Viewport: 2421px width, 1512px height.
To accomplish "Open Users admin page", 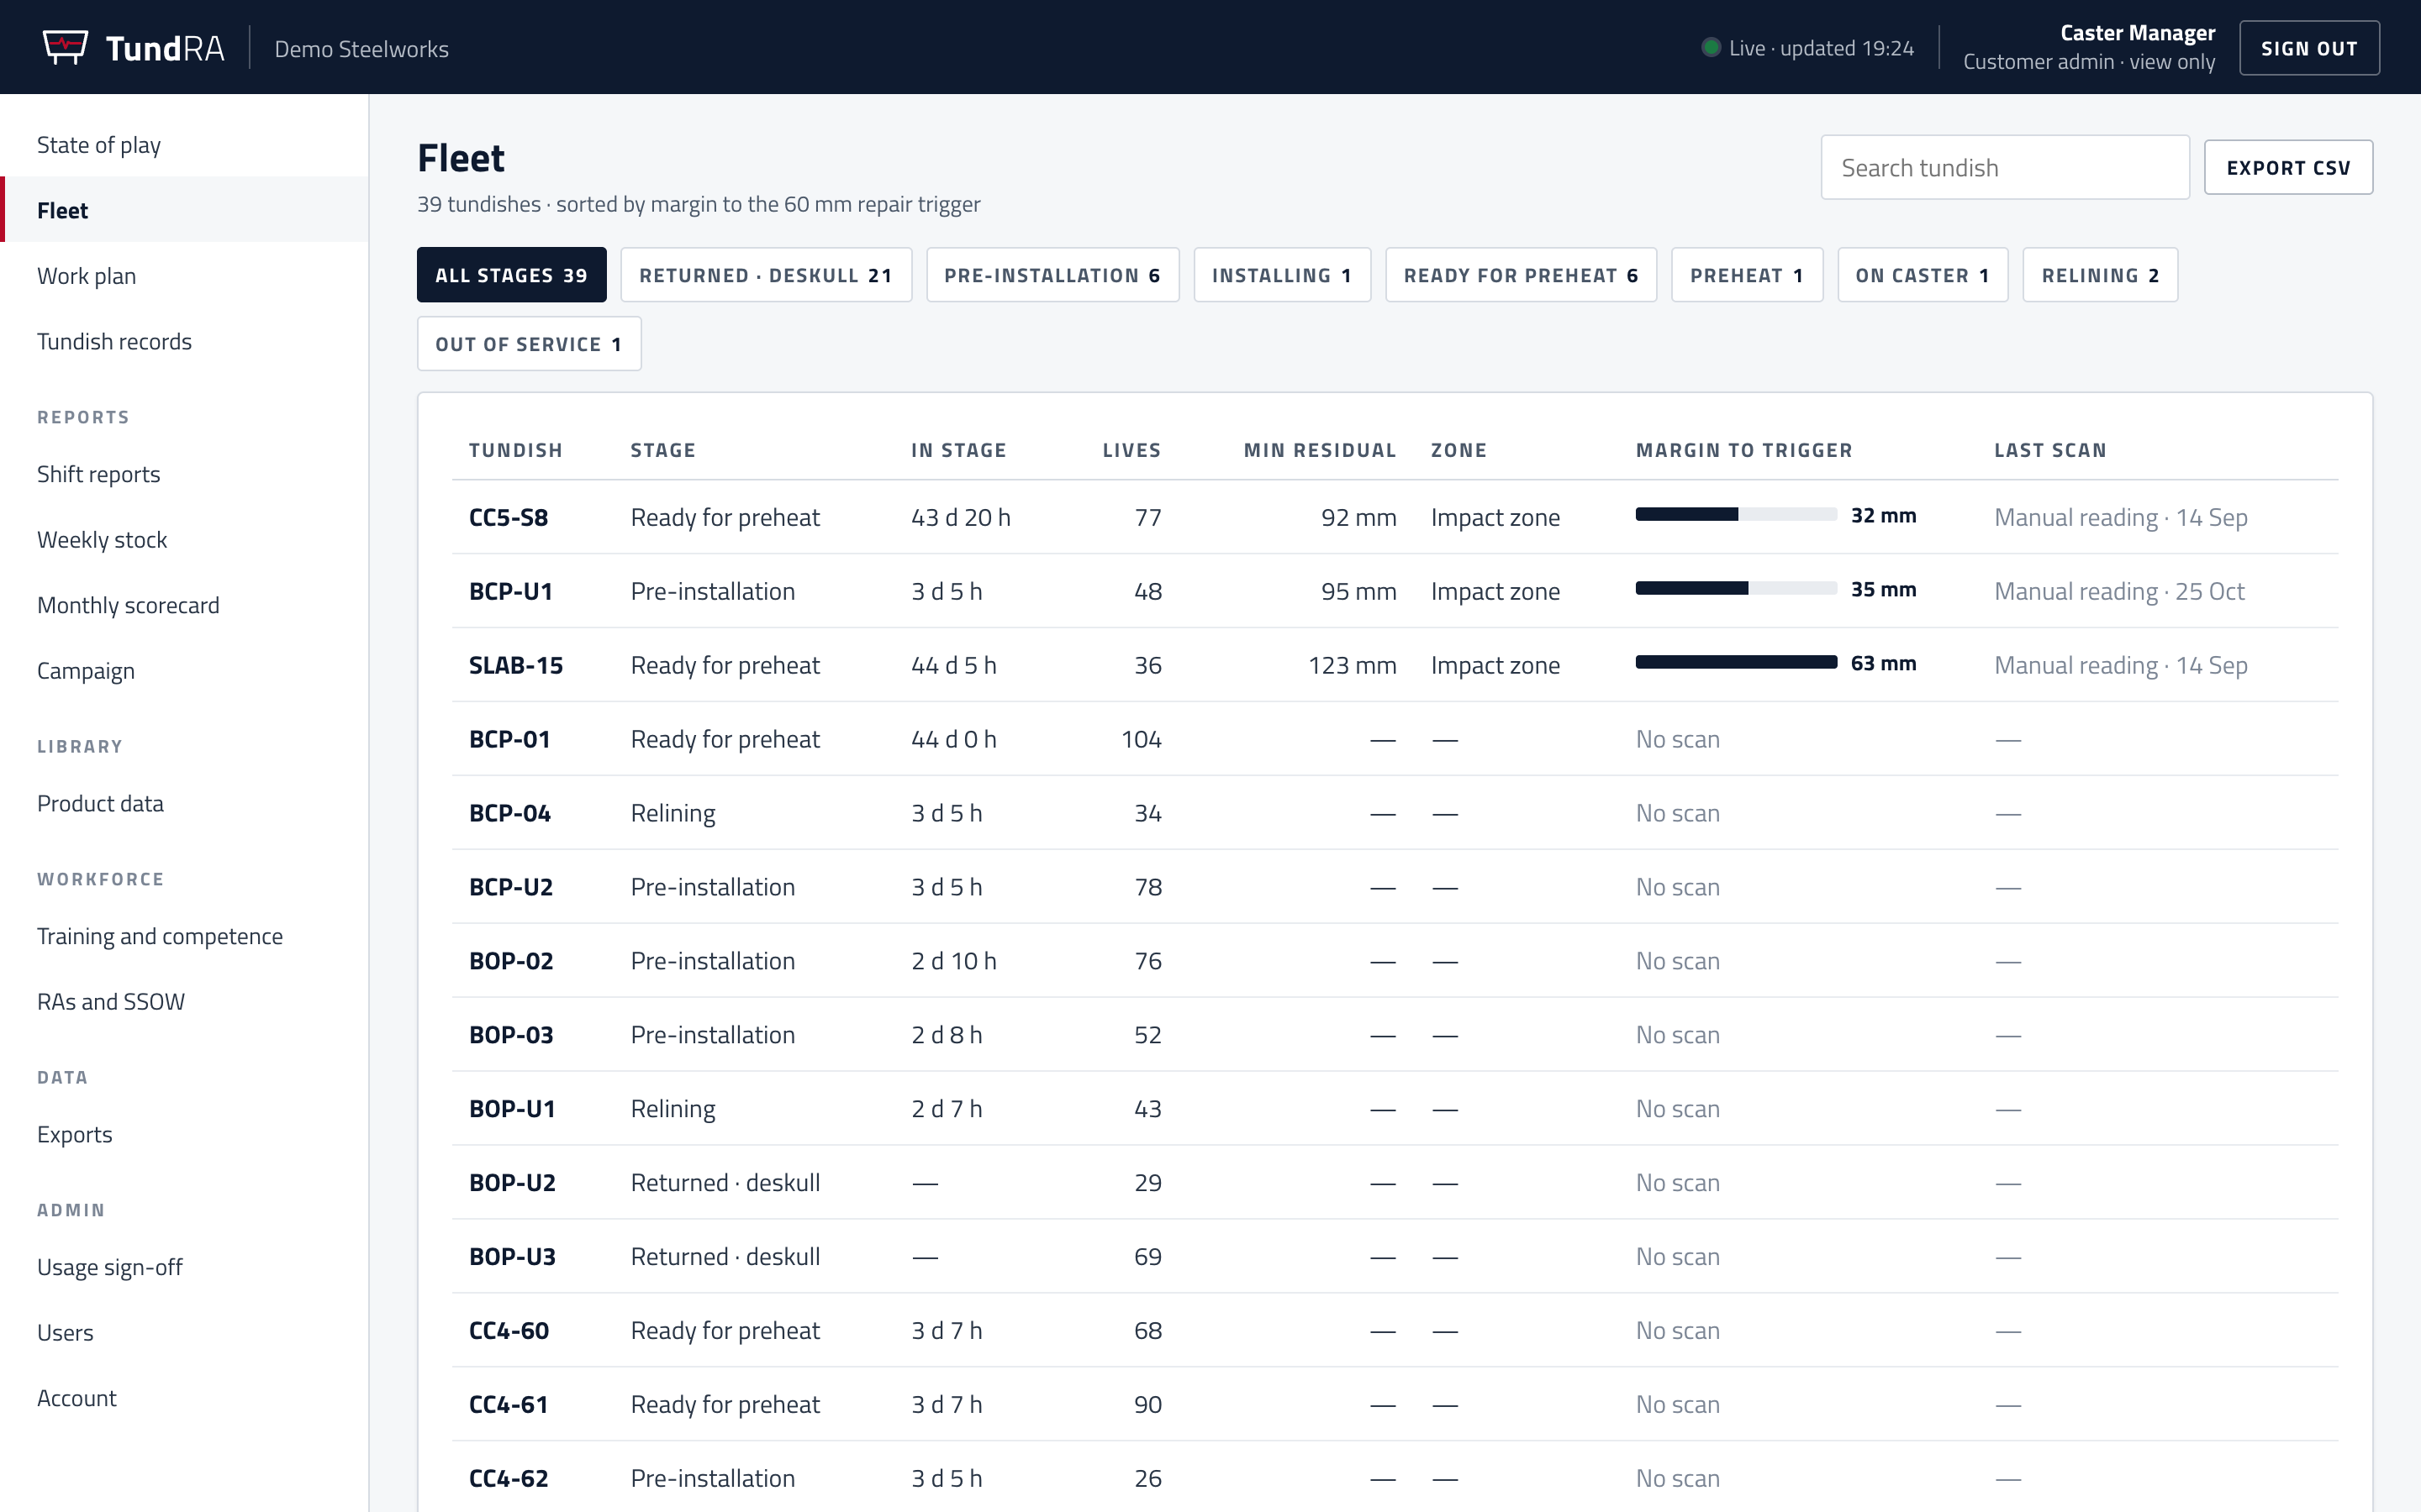I will point(184,1332).
